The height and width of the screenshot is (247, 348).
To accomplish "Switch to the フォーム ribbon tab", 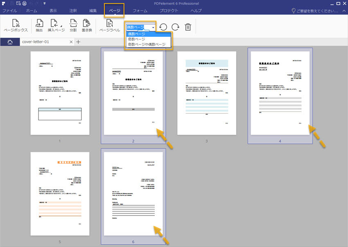I will 140,11.
